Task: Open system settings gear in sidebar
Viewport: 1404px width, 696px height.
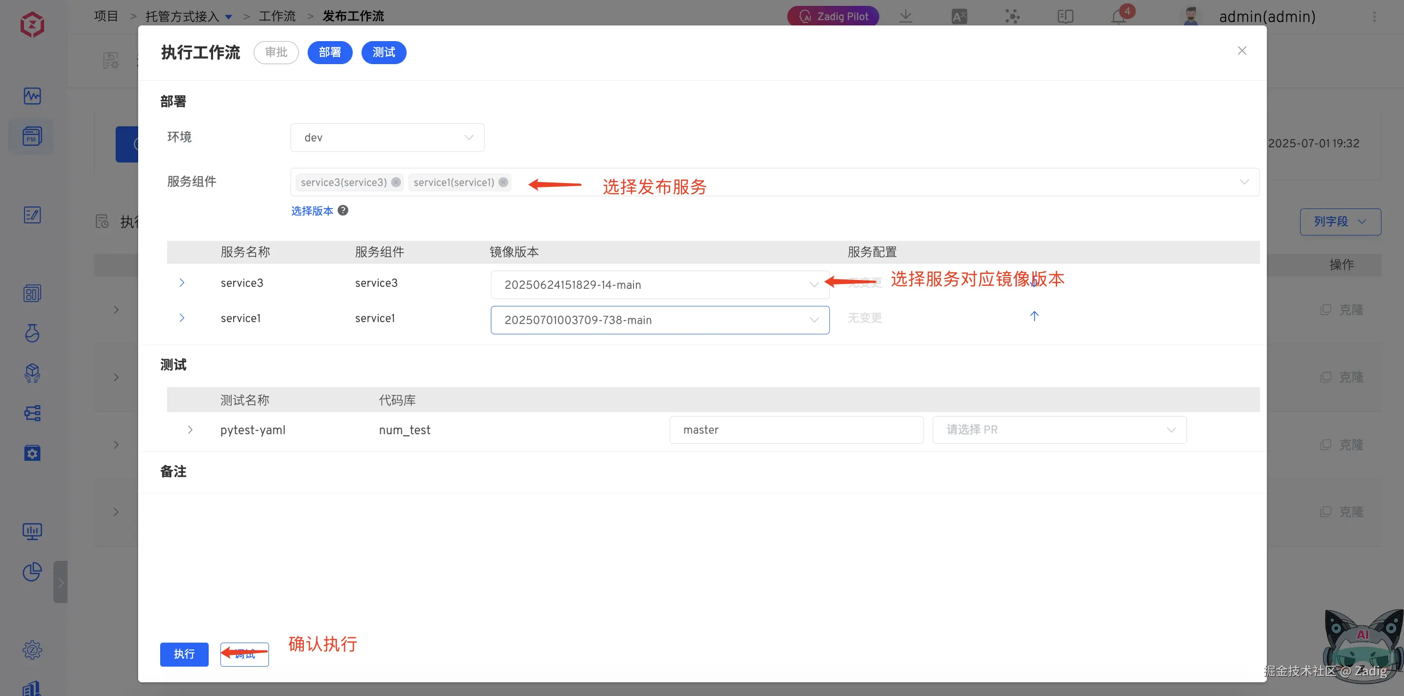Action: [32, 650]
